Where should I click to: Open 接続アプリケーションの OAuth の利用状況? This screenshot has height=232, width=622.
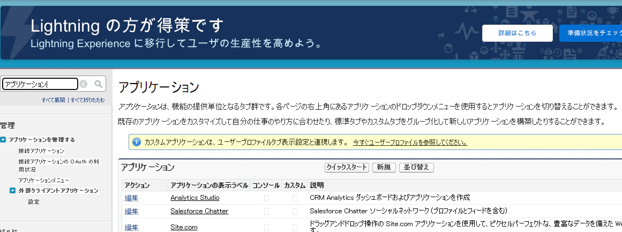(x=58, y=166)
